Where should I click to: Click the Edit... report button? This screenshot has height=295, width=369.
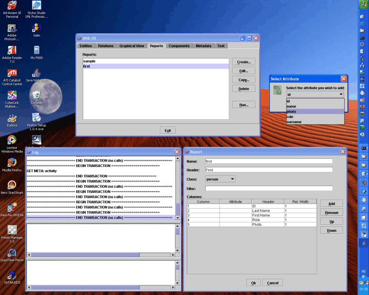coord(244,71)
